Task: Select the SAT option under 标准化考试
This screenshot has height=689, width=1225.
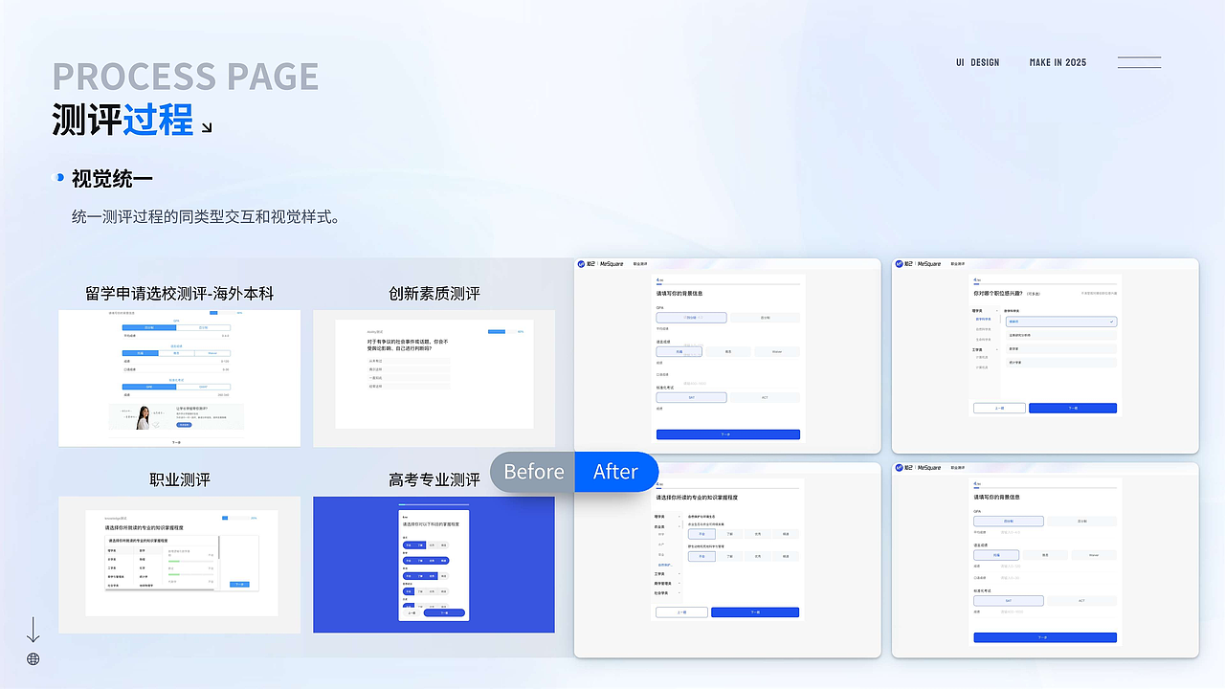Action: [x=691, y=397]
